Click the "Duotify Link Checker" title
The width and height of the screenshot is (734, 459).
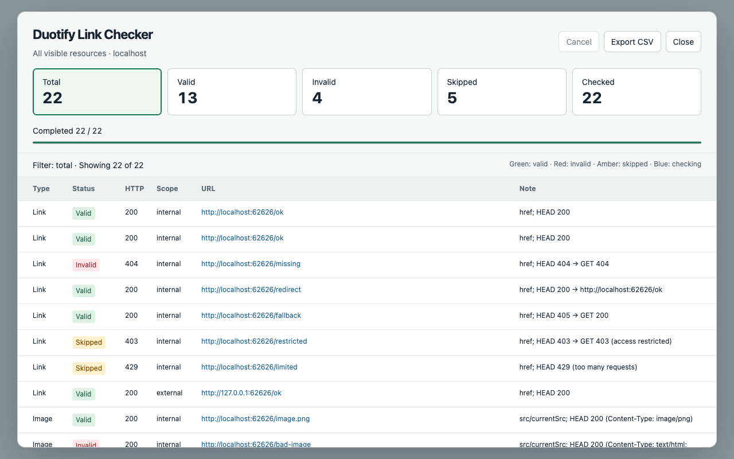pyautogui.click(x=93, y=34)
